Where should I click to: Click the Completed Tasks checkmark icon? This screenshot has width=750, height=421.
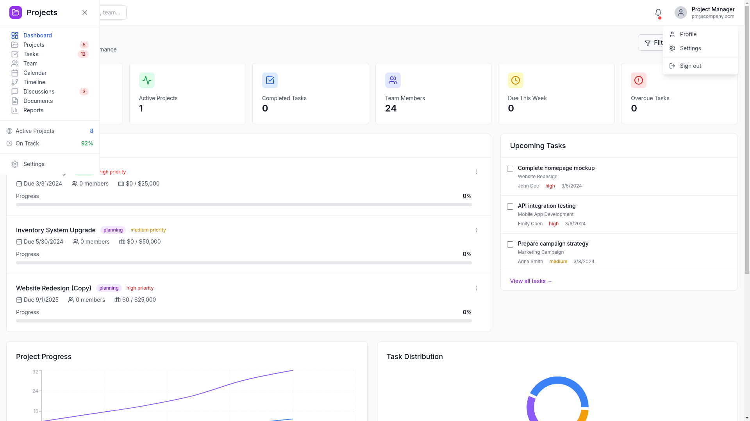click(x=270, y=80)
